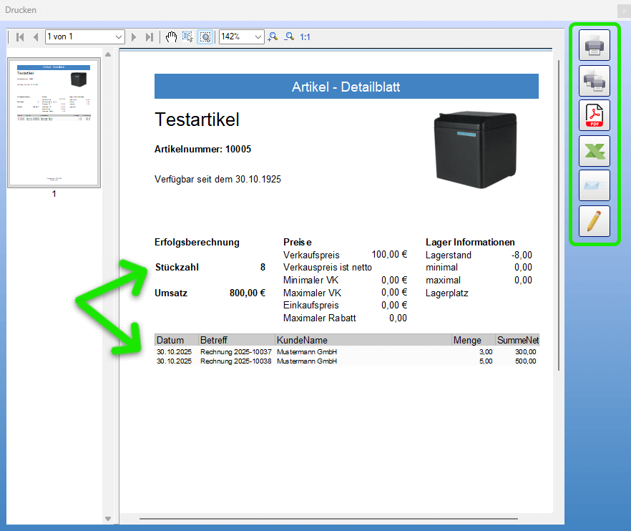Click the single printer print button
The height and width of the screenshot is (531, 631).
[594, 46]
